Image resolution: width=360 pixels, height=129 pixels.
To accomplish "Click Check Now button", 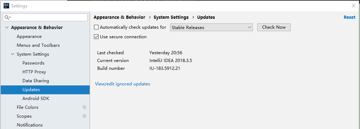I will (x=274, y=27).
